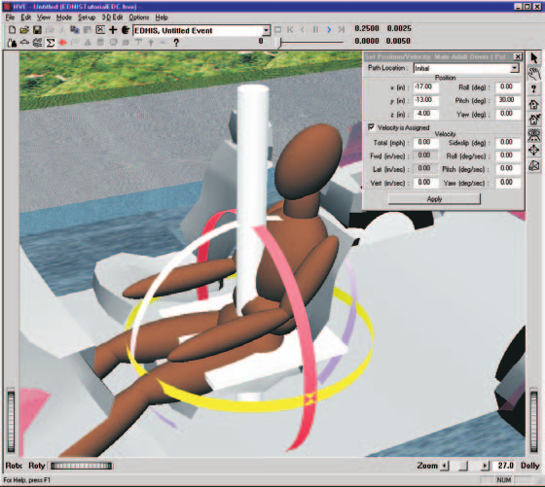The width and height of the screenshot is (545, 487).
Task: Click the Set Home view icon
Action: [534, 120]
